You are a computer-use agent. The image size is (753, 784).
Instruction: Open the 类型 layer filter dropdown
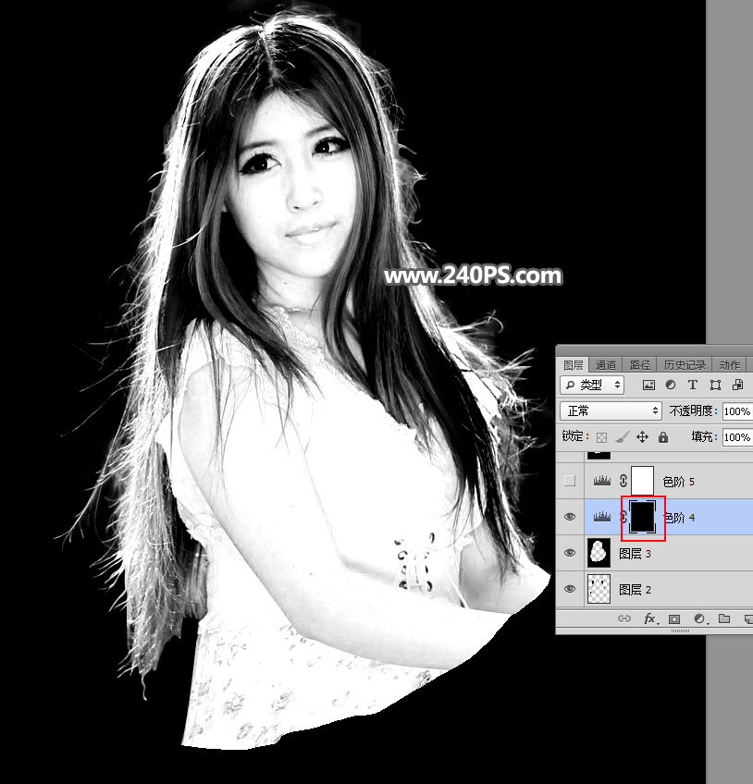coord(592,385)
